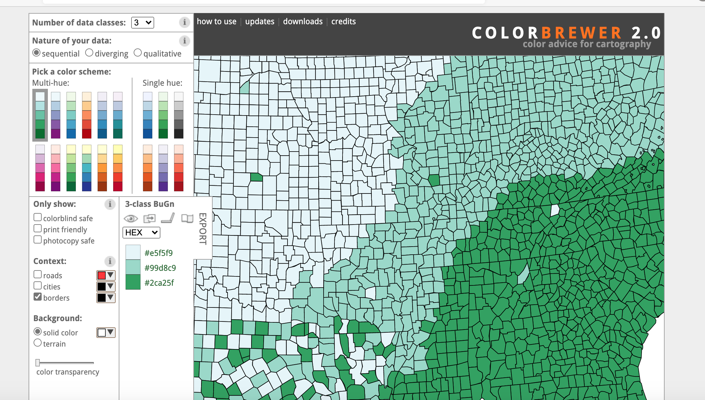Click the #2ca25f color swatch

(x=133, y=282)
